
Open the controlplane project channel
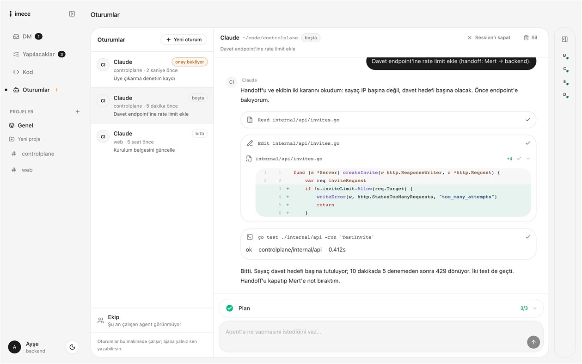[x=38, y=154]
